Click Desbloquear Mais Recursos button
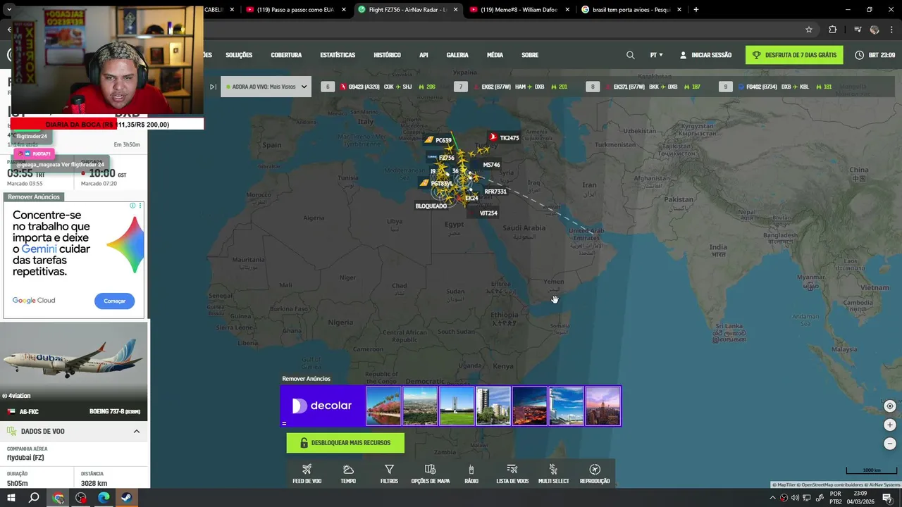 coord(345,443)
